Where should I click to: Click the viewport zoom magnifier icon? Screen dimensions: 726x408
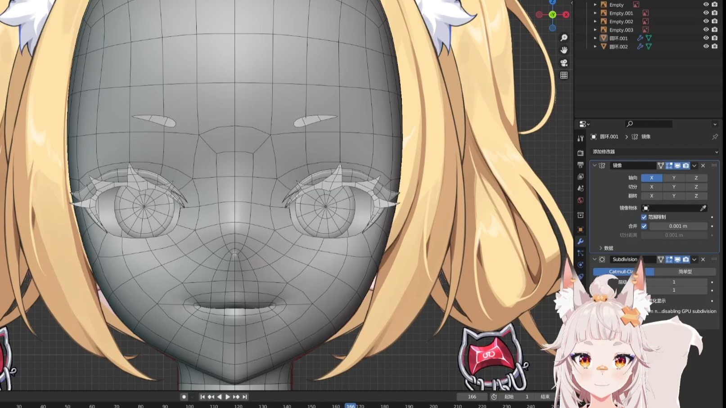[564, 38]
